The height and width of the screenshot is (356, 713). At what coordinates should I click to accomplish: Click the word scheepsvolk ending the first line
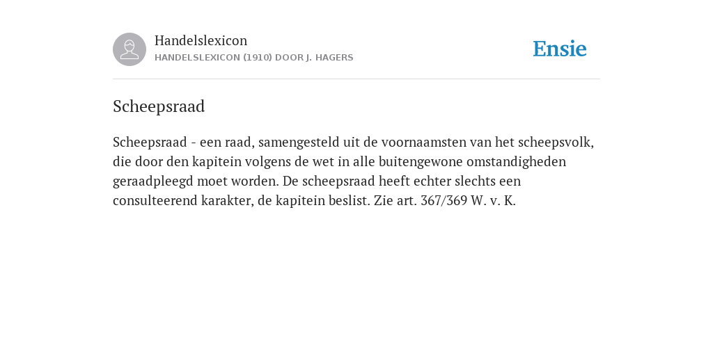coord(556,143)
